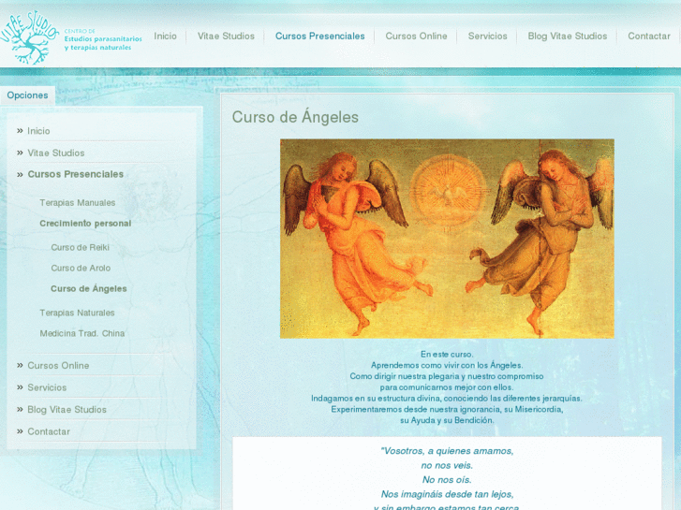Click the angels painting image
The height and width of the screenshot is (510, 681).
pos(447,239)
